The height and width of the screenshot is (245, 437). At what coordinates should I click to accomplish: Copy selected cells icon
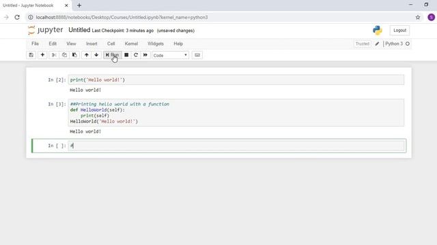pos(64,55)
